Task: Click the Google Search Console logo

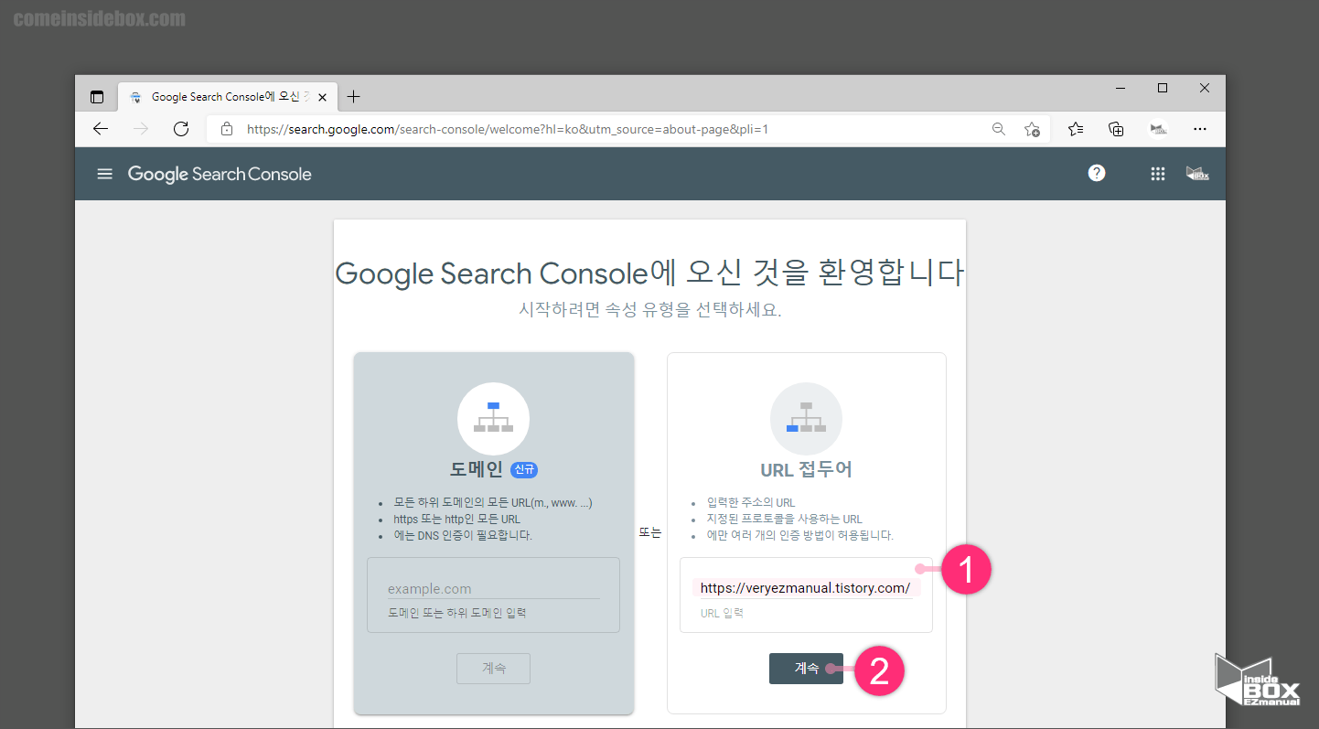Action: pos(220,174)
